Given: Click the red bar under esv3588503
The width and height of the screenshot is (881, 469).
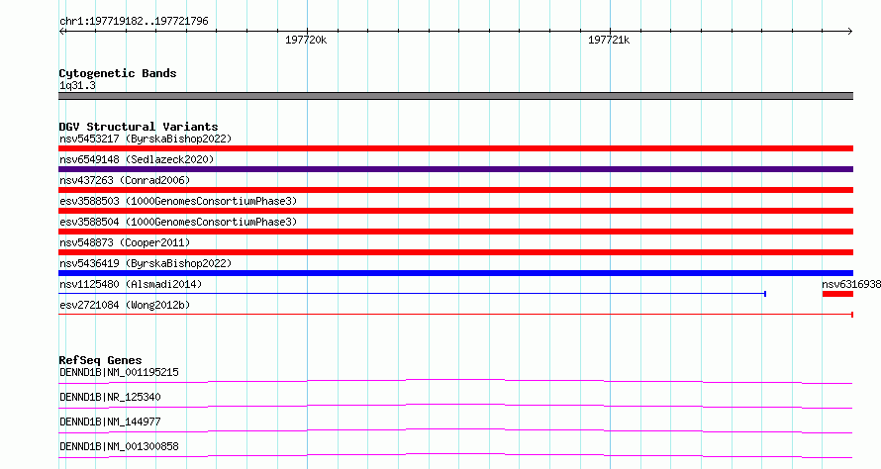Looking at the screenshot, I should (455, 211).
